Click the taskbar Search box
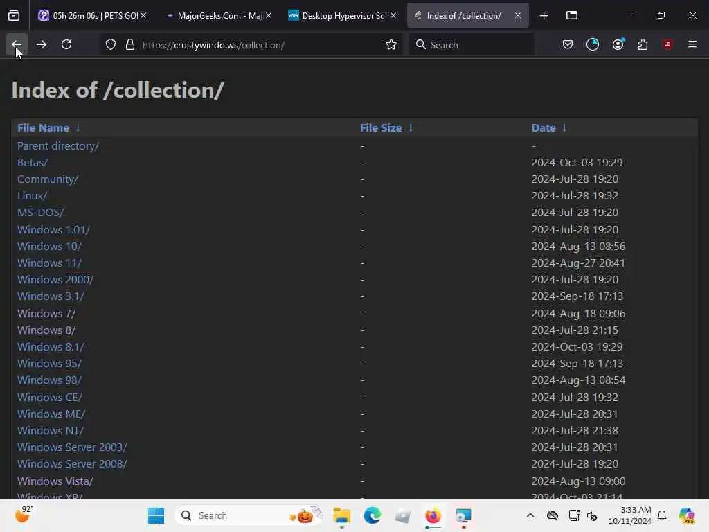This screenshot has height=532, width=709. pos(249,515)
